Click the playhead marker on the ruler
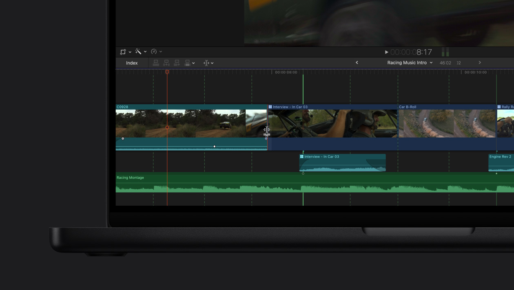This screenshot has width=514, height=290. tap(167, 72)
